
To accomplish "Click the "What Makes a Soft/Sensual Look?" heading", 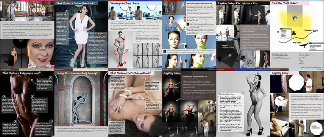I will pos(131,73).
